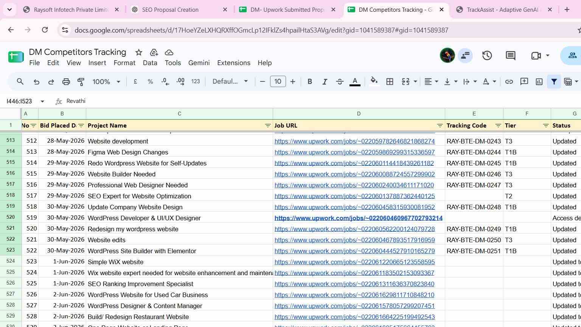
Task: Open the Extensions menu
Action: pyautogui.click(x=233, y=63)
